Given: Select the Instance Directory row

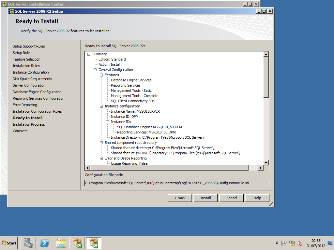Looking at the screenshot, I should 158,138.
